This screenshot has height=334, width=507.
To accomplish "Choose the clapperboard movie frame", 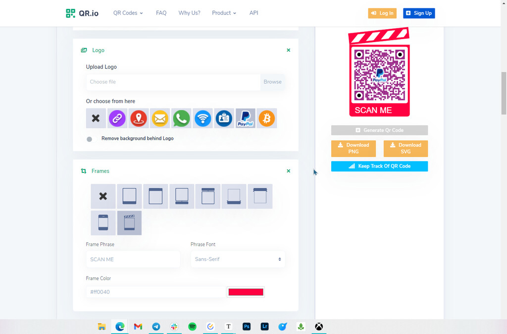I will click(x=129, y=223).
